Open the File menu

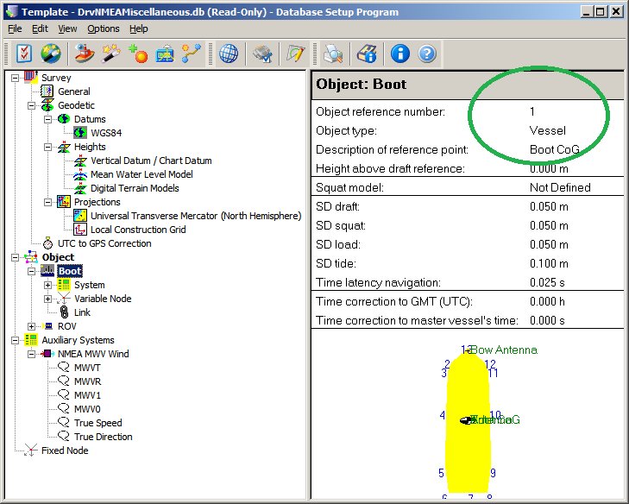tap(15, 28)
